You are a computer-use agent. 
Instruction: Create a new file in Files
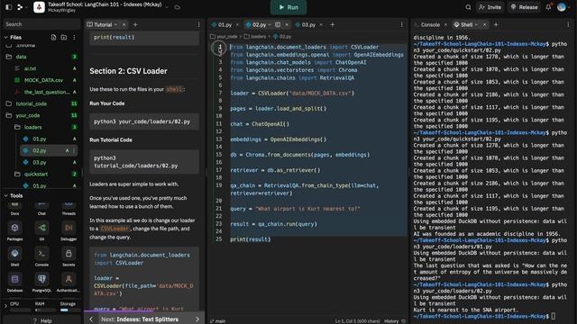click(54, 38)
